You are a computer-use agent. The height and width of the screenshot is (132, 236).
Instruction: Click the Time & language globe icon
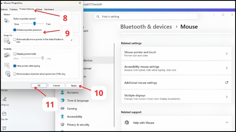62,100
